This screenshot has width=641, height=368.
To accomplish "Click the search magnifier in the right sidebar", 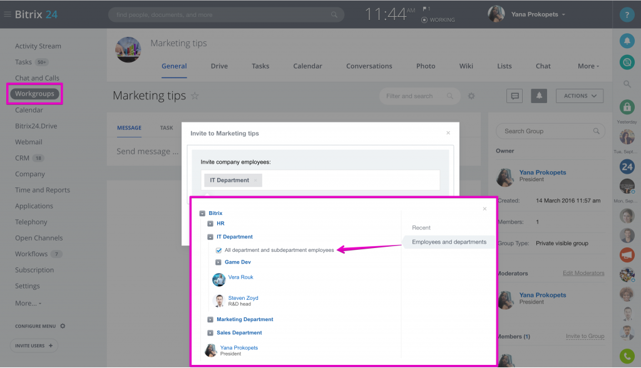I will coord(627,84).
